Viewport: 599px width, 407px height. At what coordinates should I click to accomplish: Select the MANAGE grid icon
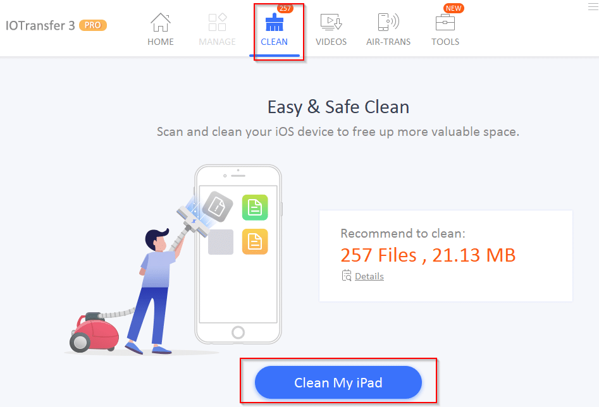(218, 22)
